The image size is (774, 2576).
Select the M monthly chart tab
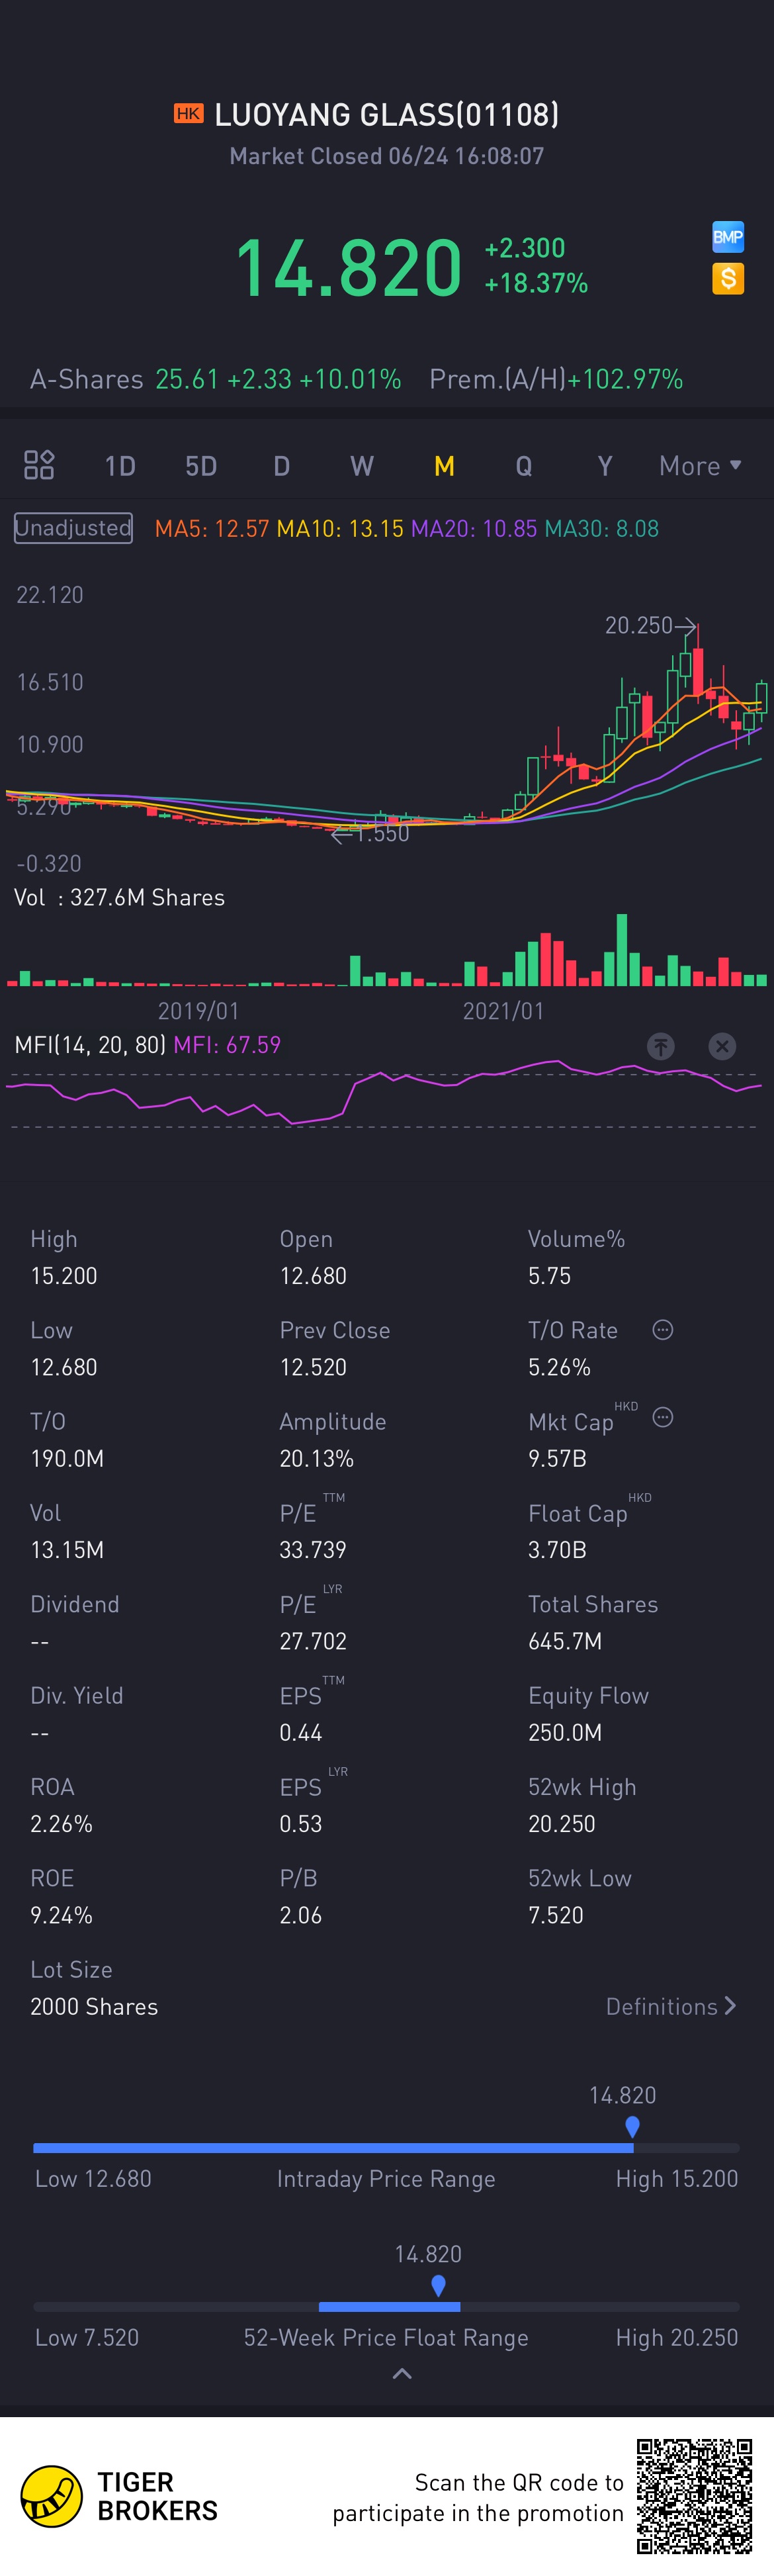[x=444, y=466]
